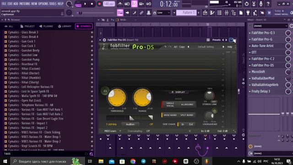Open the OPTIONS menu
This screenshot has height=165, width=293.
point(43,4)
